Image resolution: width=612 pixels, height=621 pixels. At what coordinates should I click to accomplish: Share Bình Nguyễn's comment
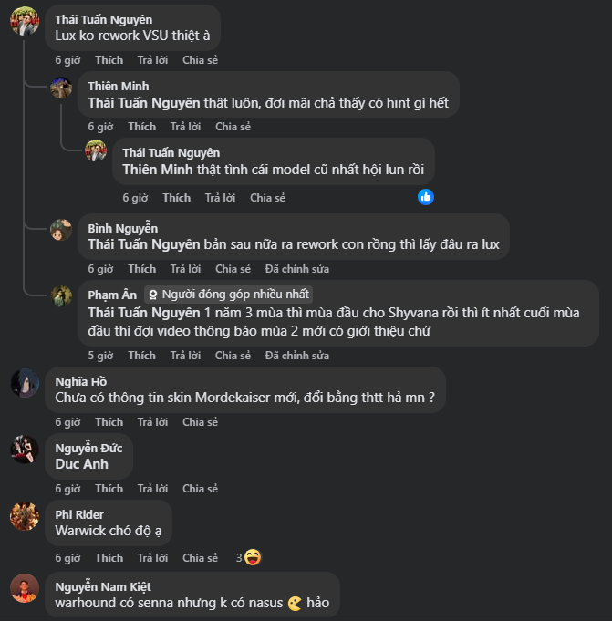(x=233, y=269)
